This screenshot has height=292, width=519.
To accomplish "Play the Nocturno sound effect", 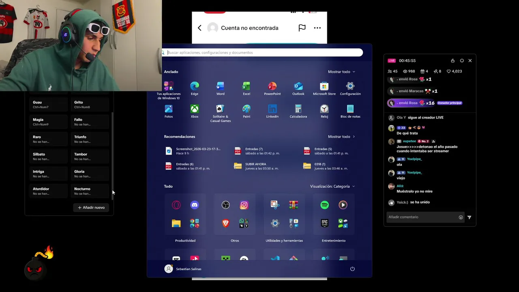I will click(x=90, y=191).
